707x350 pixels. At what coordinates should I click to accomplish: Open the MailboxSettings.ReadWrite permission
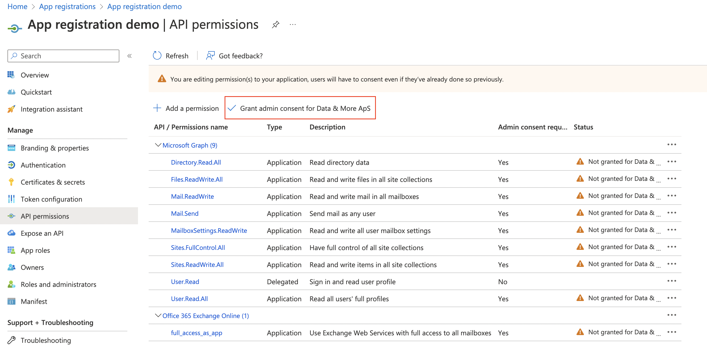209,230
